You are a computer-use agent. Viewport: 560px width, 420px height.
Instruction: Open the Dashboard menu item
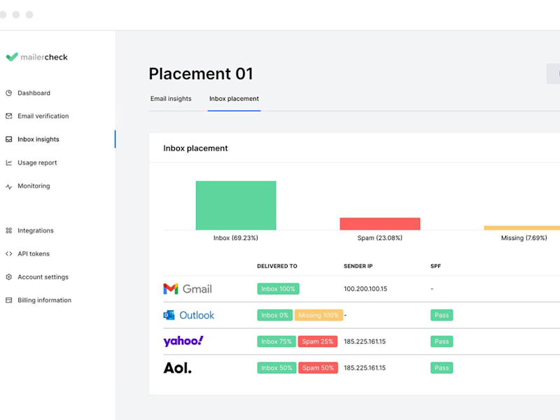point(34,93)
